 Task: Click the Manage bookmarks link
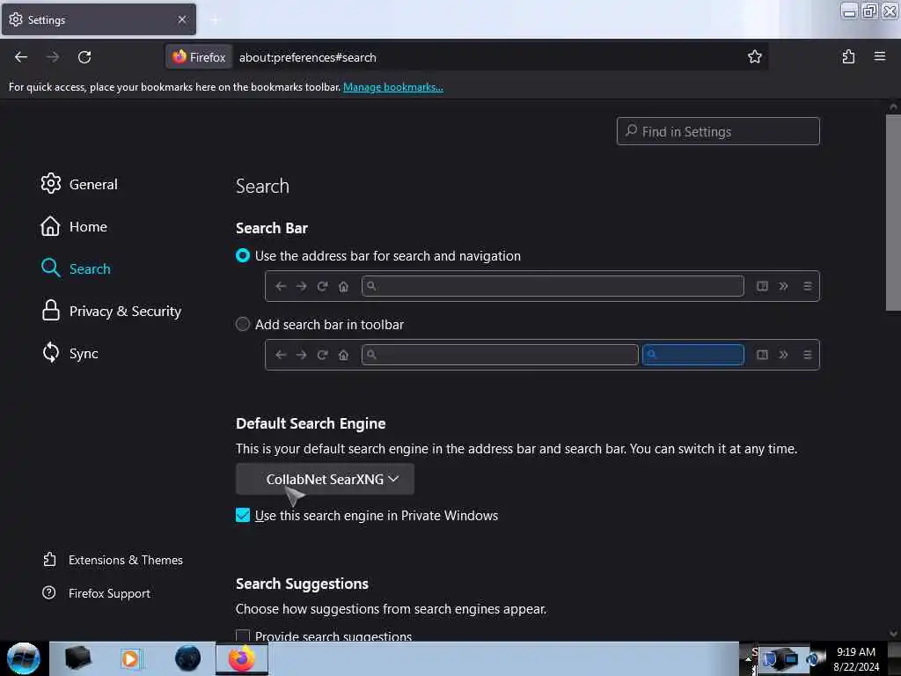click(393, 87)
